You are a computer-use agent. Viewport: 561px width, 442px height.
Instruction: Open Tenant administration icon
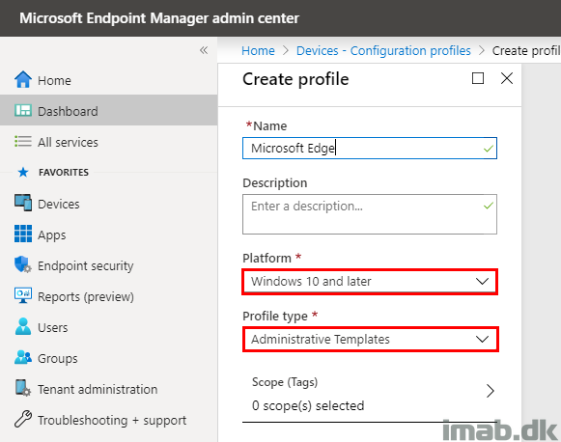coord(23,388)
